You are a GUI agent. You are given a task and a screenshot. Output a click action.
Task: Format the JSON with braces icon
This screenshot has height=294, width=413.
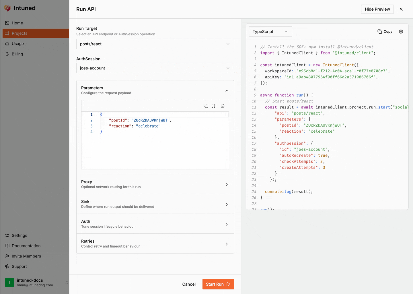(213, 106)
